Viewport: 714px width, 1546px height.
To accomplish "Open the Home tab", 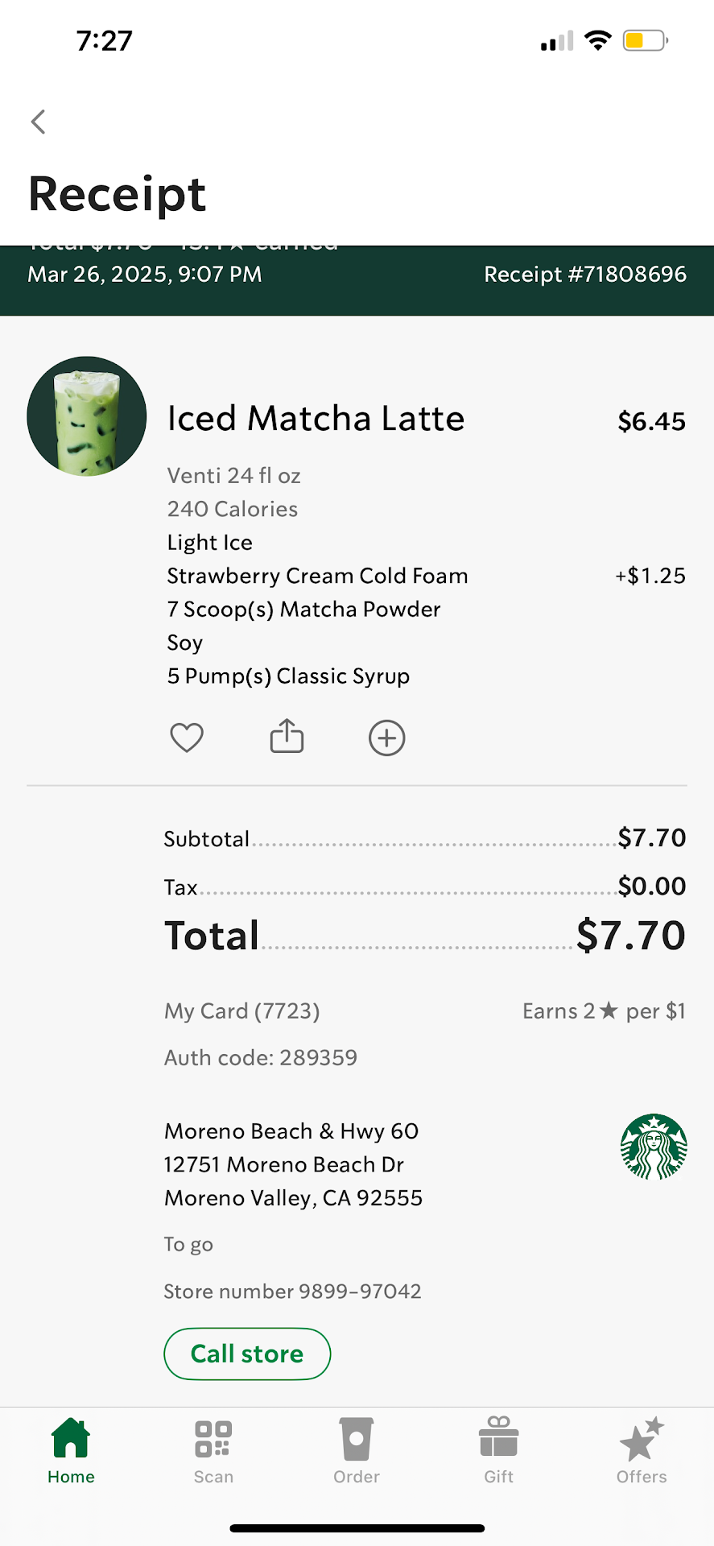I will coord(71,1451).
